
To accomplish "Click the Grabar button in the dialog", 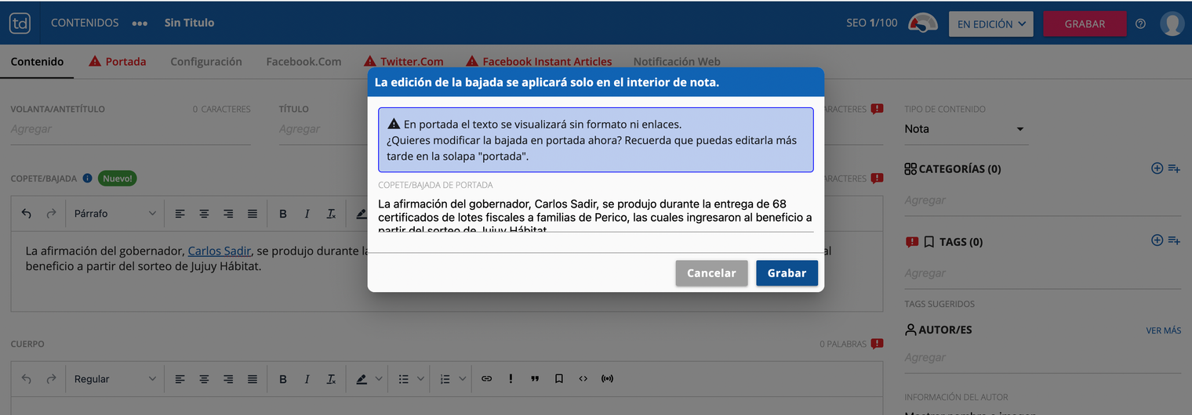I will (x=787, y=273).
